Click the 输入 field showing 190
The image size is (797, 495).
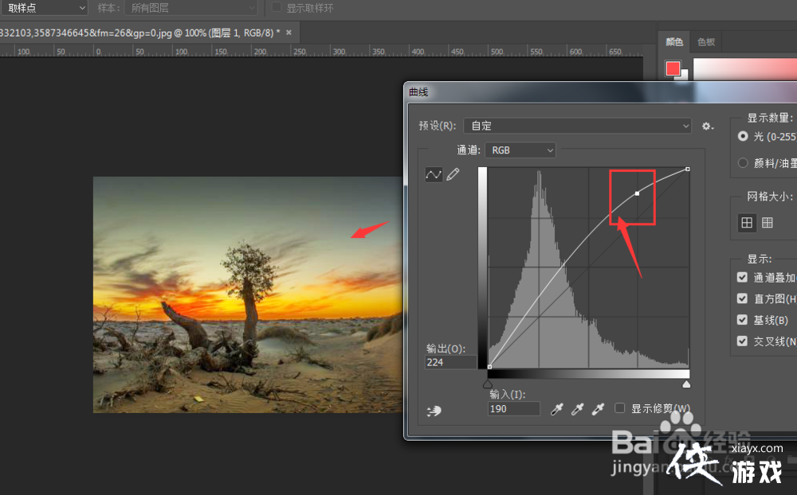pos(514,408)
